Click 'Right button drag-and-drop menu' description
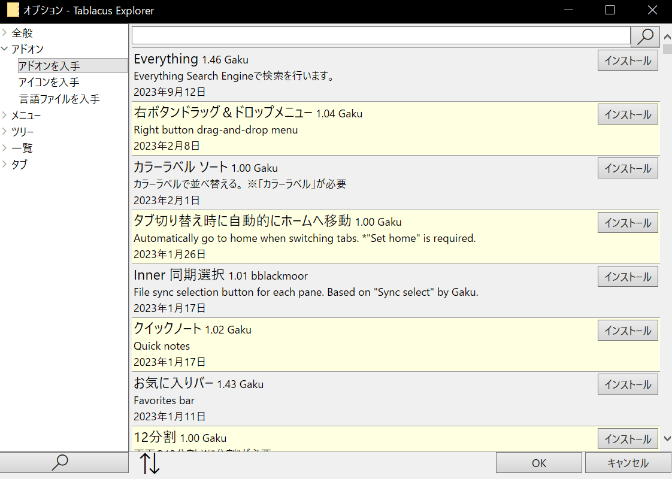The width and height of the screenshot is (672, 479). [x=216, y=130]
